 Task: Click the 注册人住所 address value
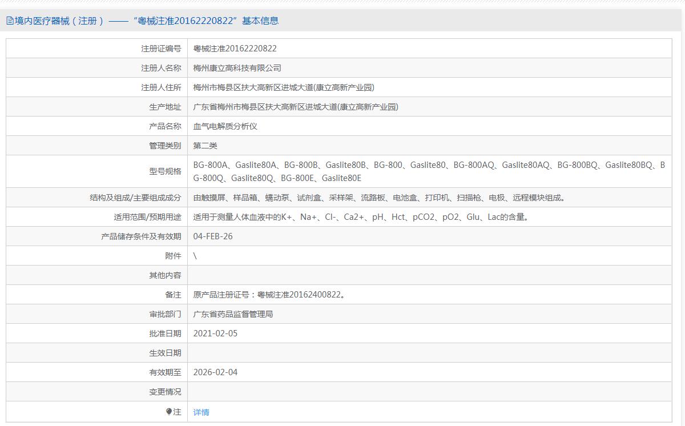click(284, 87)
